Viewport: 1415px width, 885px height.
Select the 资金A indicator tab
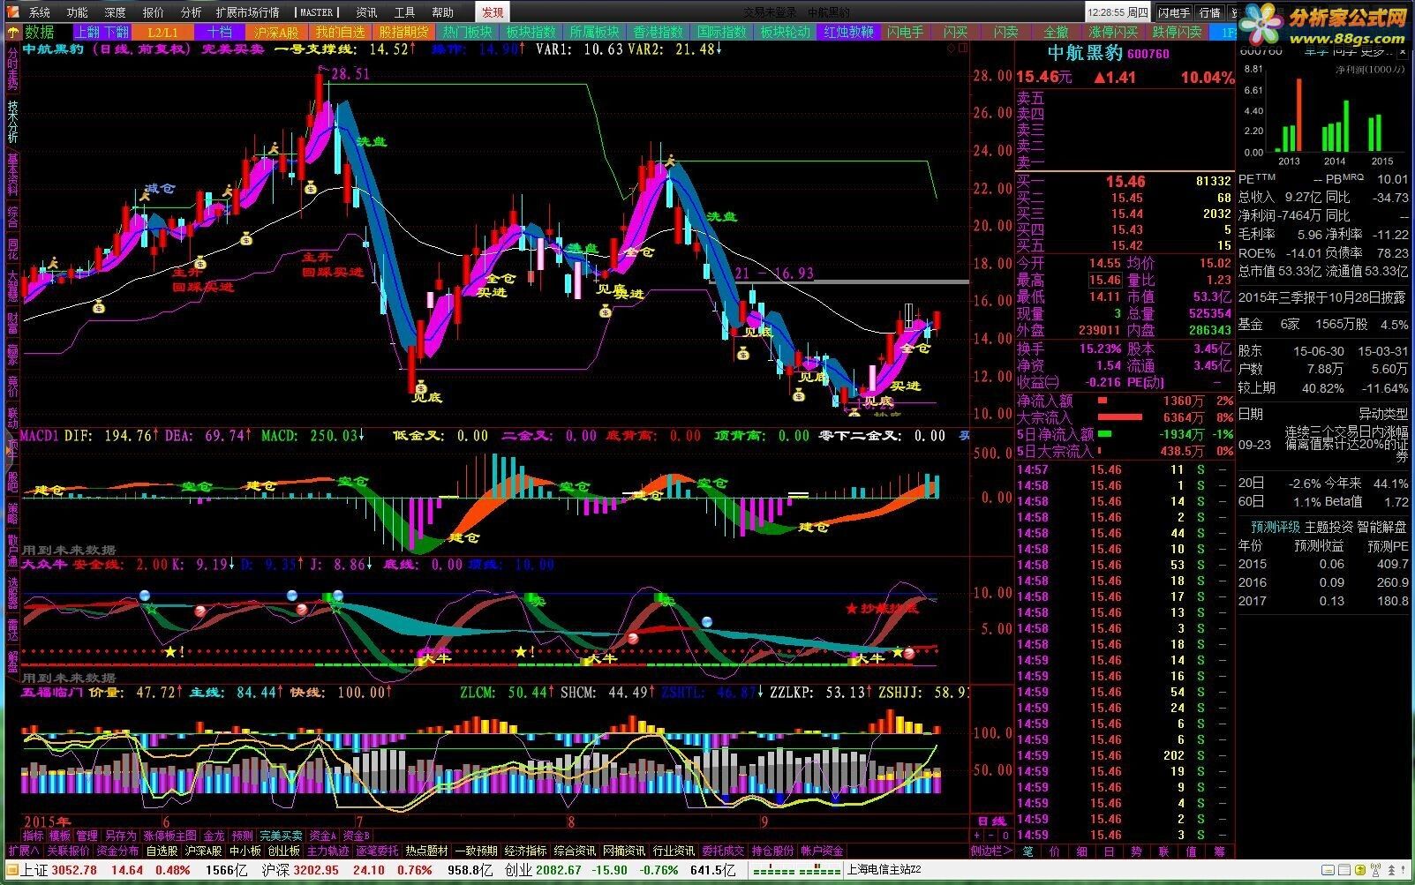coord(323,836)
